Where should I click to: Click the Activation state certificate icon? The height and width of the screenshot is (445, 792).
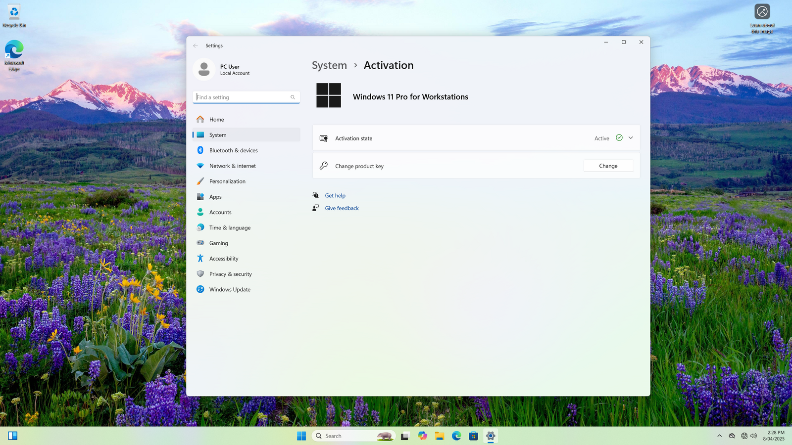point(324,138)
